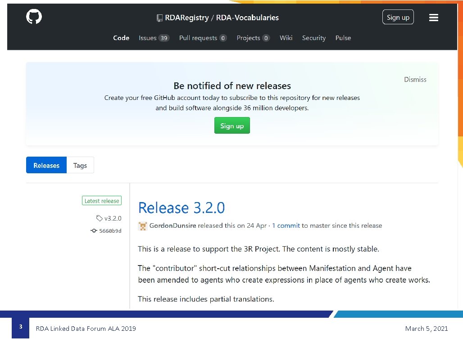
Task: Open the Security tab
Action: 313,38
